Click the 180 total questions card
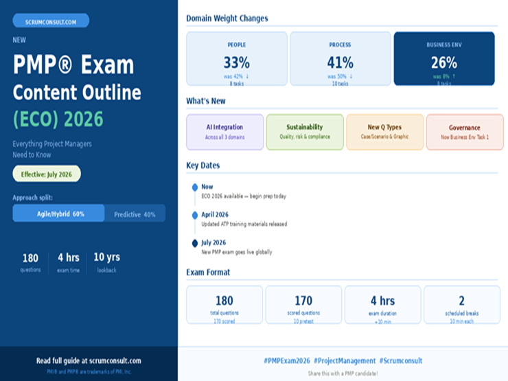Image resolution: width=508 pixels, height=381 pixels. [x=224, y=305]
